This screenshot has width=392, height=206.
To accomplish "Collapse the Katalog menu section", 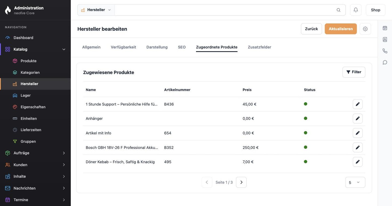I will [x=35, y=49].
